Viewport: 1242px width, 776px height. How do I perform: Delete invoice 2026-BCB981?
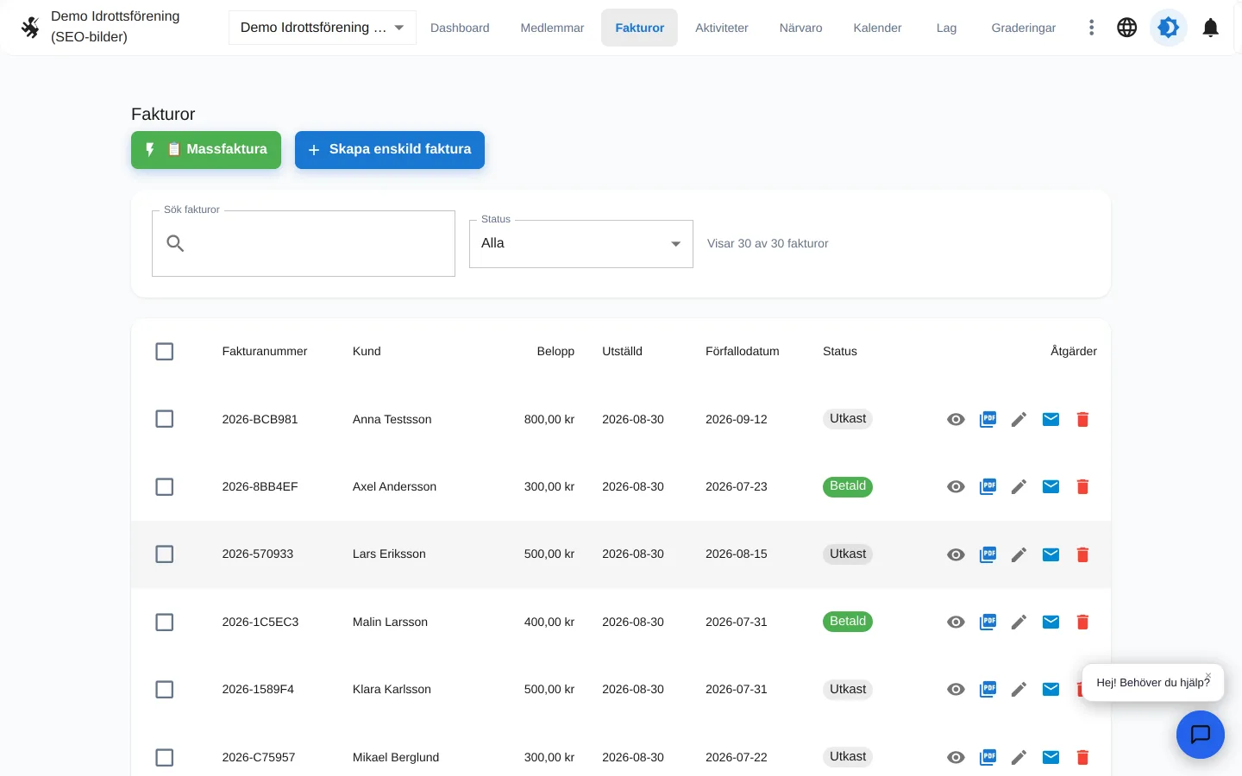pos(1082,420)
